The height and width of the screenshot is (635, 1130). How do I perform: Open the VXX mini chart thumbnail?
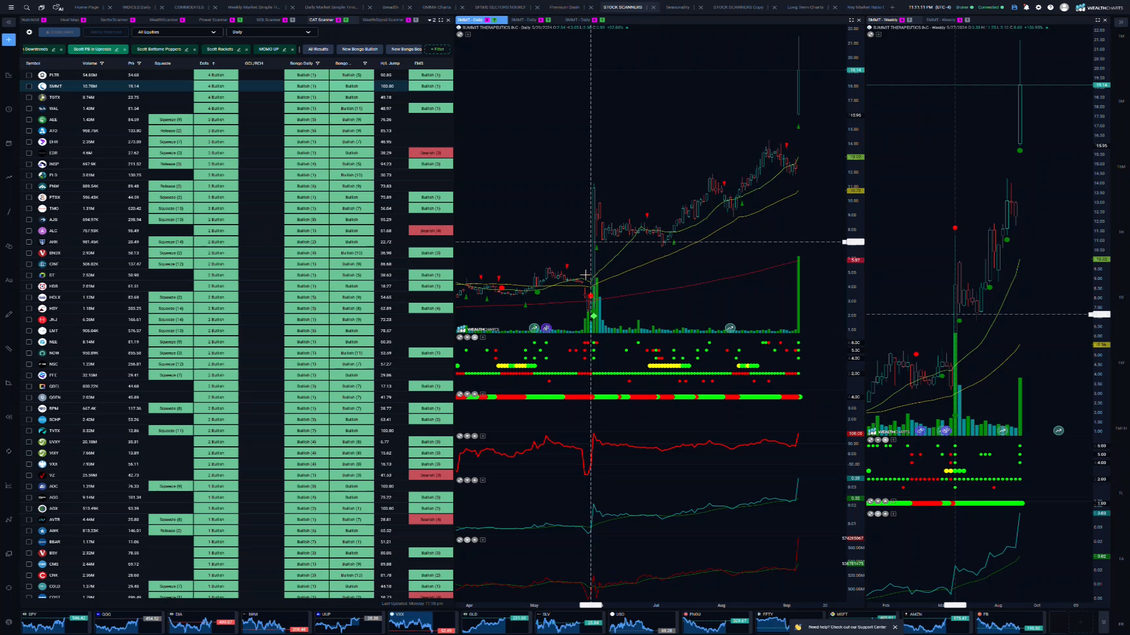point(421,622)
